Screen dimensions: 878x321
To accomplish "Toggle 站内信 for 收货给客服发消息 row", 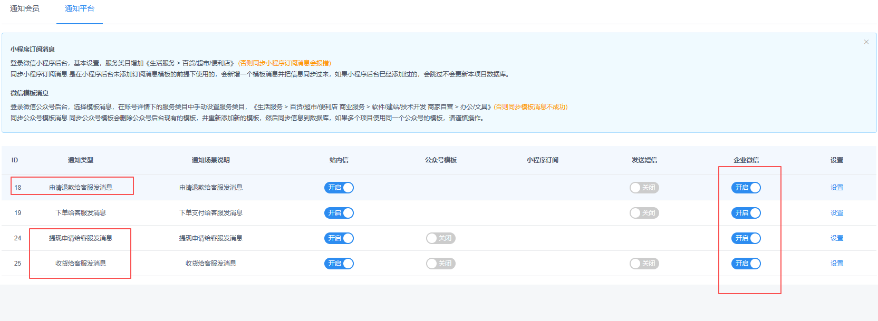I will click(339, 264).
